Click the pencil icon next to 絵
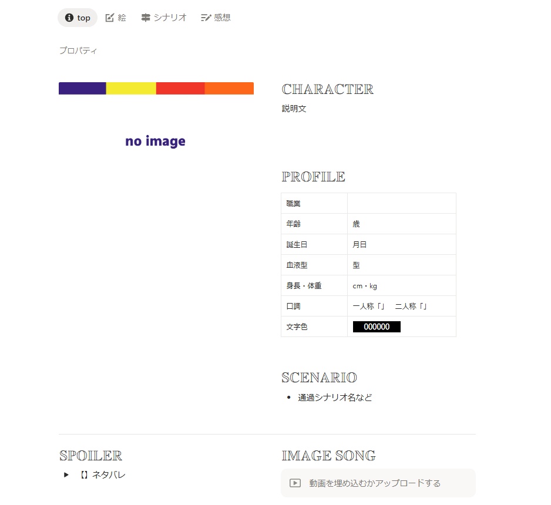551x505 pixels. tap(109, 18)
